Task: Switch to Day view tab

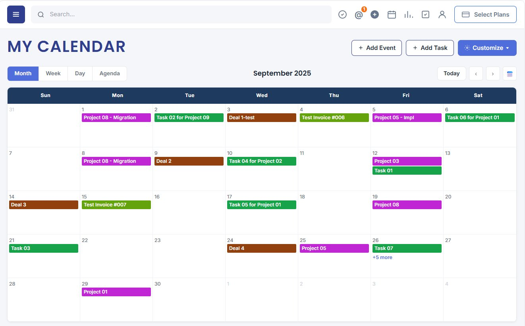Action: coord(80,73)
